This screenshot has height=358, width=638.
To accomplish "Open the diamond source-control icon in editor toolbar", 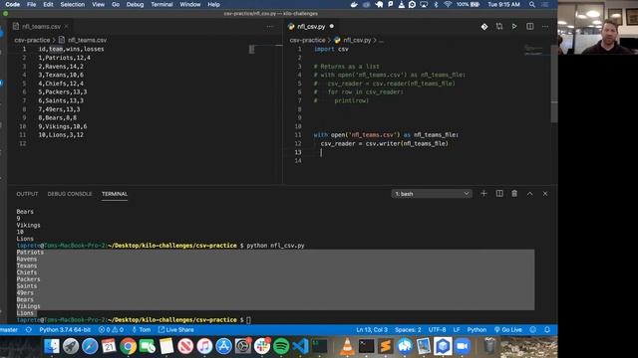I will (484, 27).
